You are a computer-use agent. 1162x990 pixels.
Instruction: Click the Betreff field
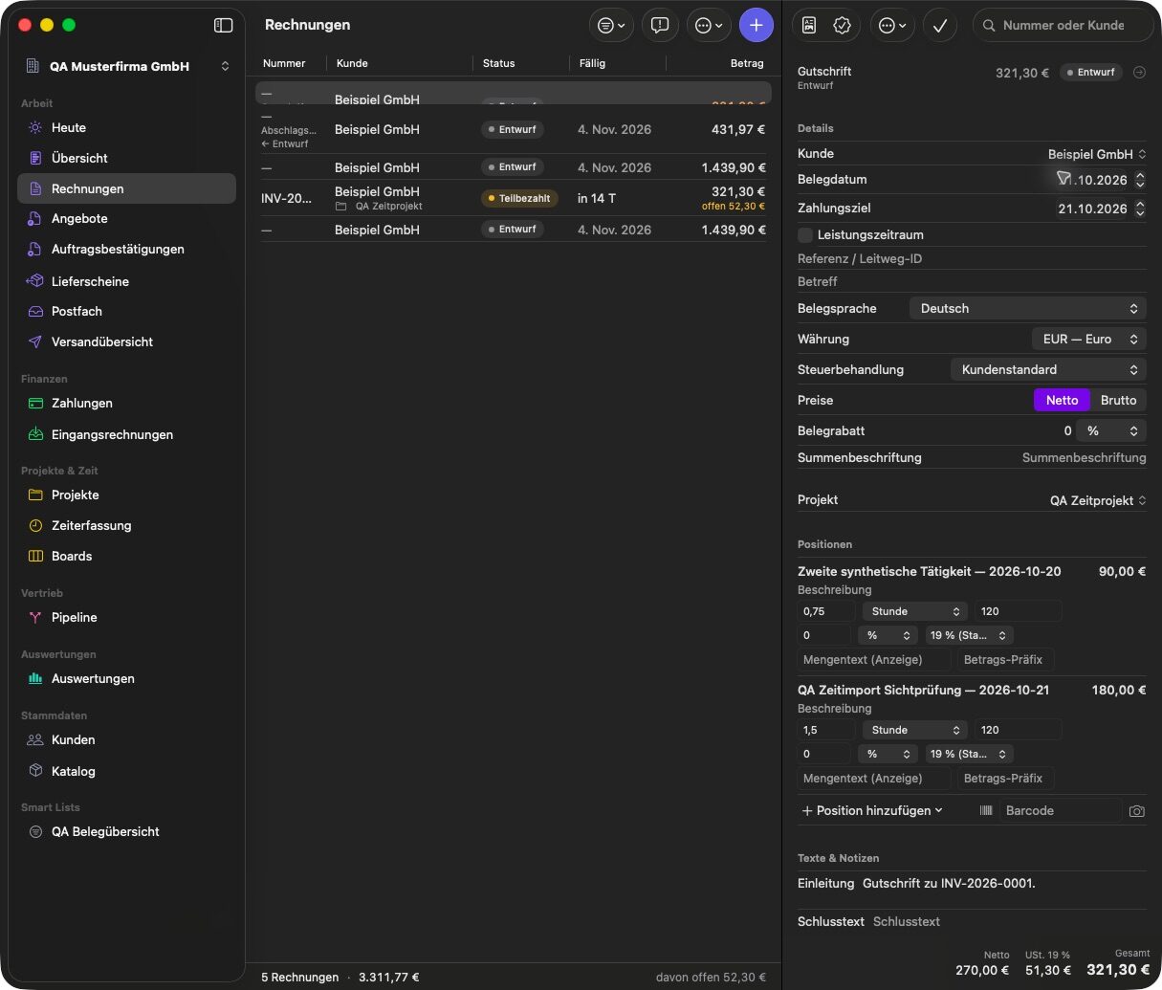pos(972,281)
